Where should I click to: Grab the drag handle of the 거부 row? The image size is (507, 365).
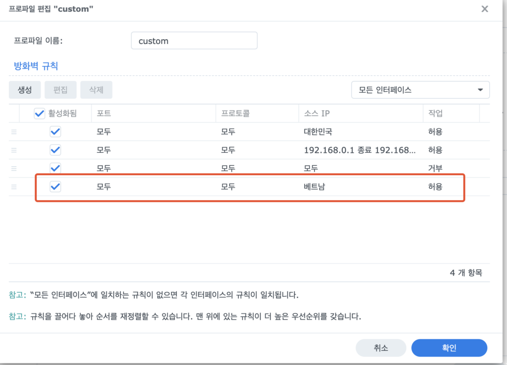click(x=14, y=168)
